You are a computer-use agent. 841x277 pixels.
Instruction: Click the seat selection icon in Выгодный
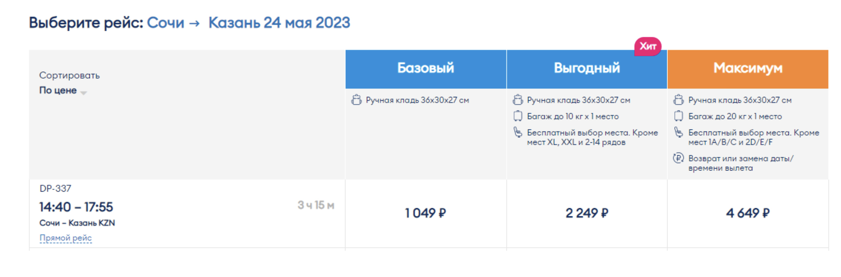[x=517, y=133]
